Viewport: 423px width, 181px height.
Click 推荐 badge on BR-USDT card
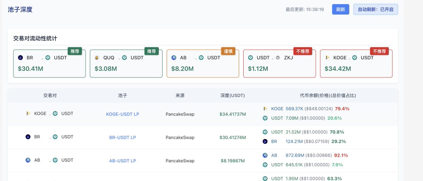tap(75, 51)
